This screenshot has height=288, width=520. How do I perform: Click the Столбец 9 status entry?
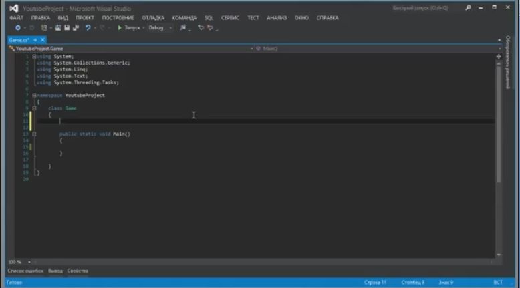[413, 283]
